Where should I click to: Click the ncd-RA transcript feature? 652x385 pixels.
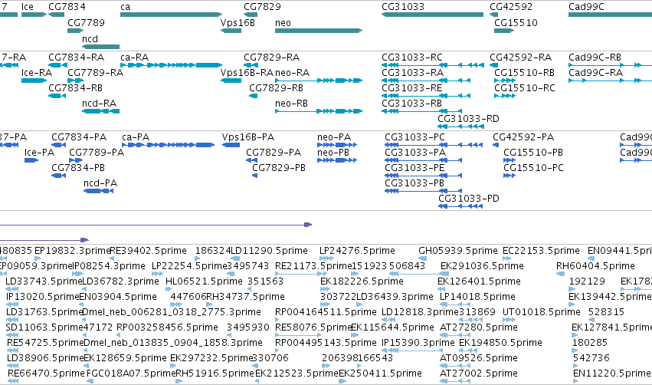click(100, 111)
